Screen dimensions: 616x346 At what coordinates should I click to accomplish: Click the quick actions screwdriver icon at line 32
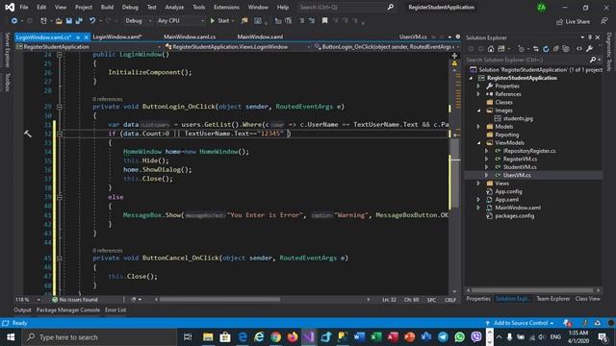coord(28,134)
